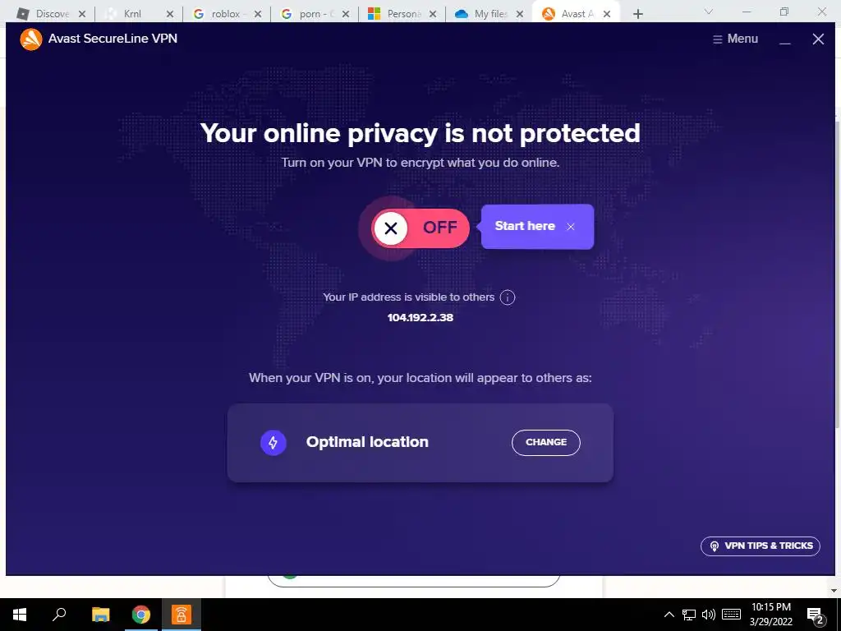Open the volume control in the system tray
Viewport: 841px width, 631px height.
(x=709, y=615)
